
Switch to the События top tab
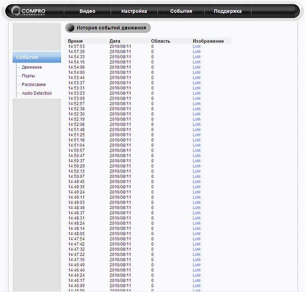pos(181,11)
